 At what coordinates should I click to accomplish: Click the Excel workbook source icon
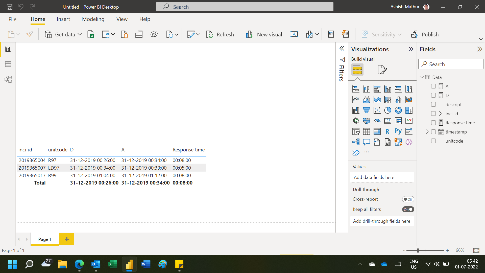click(x=91, y=34)
